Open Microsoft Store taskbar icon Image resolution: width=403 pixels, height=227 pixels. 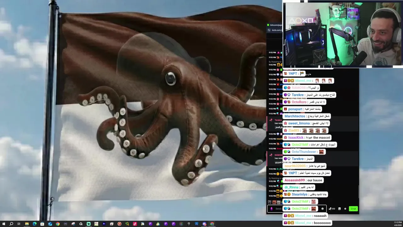click(42, 224)
